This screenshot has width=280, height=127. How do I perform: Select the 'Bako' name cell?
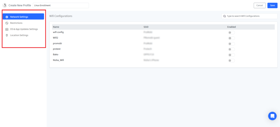pyautogui.click(x=56, y=54)
